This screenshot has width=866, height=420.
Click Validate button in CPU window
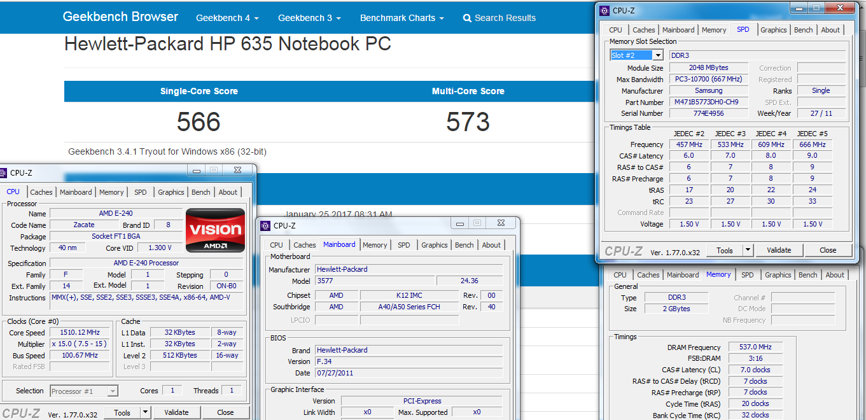[x=176, y=412]
